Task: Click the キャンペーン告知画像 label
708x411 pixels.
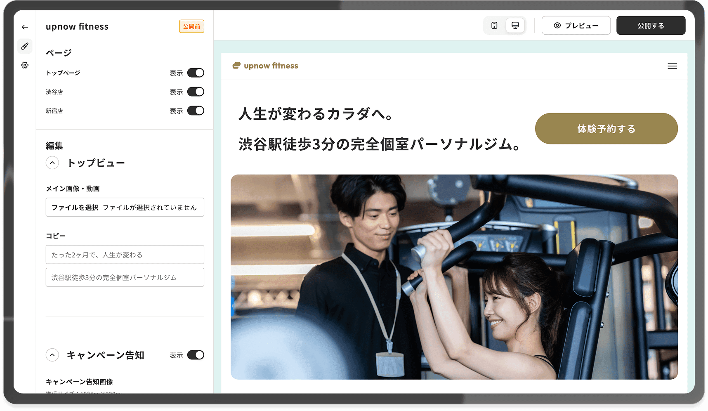Action: (79, 382)
